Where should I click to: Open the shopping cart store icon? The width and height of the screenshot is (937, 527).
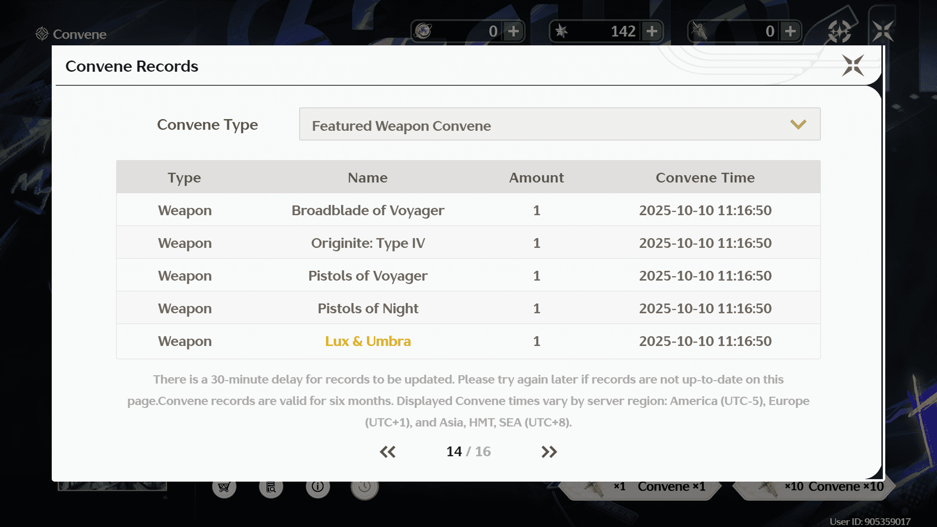(x=224, y=487)
